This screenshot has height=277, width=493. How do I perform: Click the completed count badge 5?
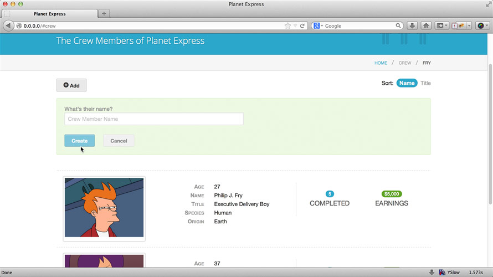[330, 194]
